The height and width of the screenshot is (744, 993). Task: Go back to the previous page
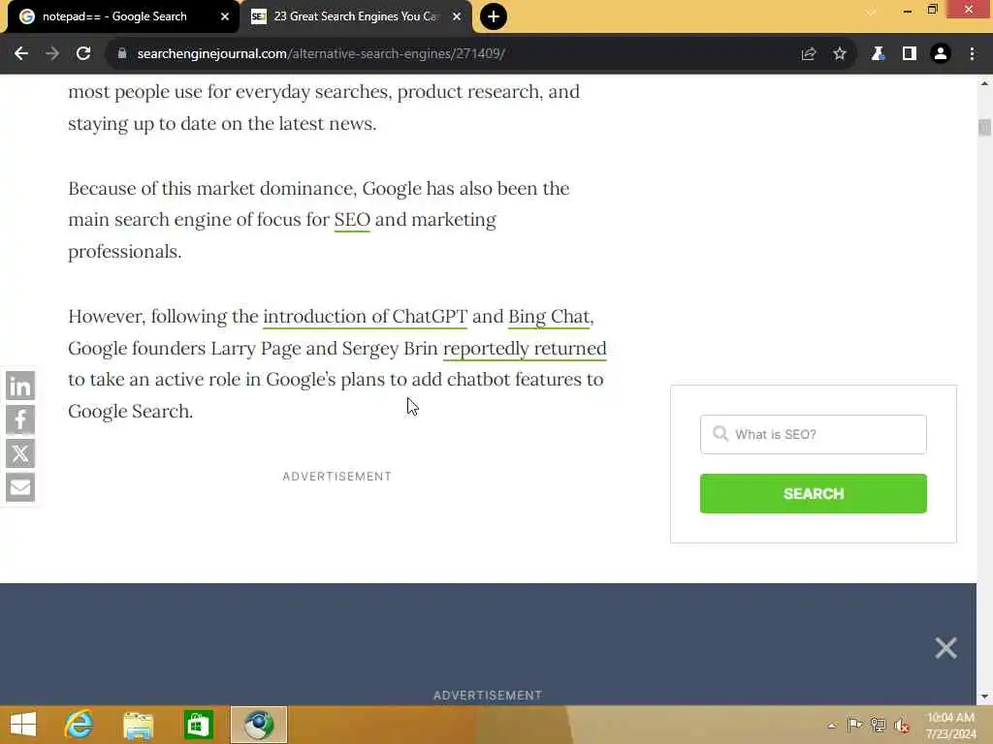[21, 54]
